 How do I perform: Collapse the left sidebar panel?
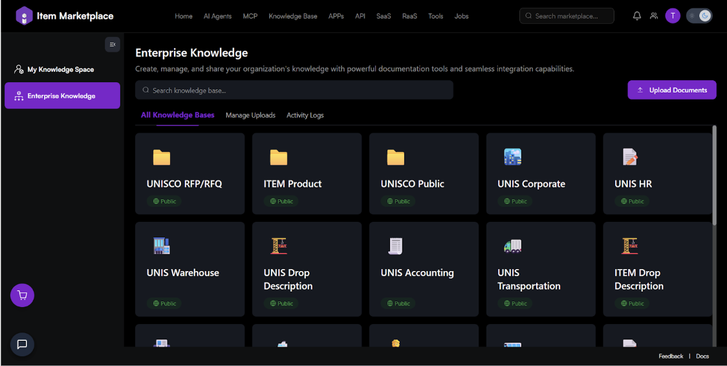tap(113, 45)
